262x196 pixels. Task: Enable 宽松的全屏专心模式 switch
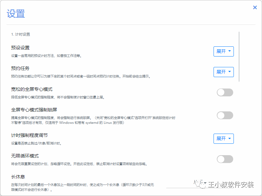pos(225,92)
